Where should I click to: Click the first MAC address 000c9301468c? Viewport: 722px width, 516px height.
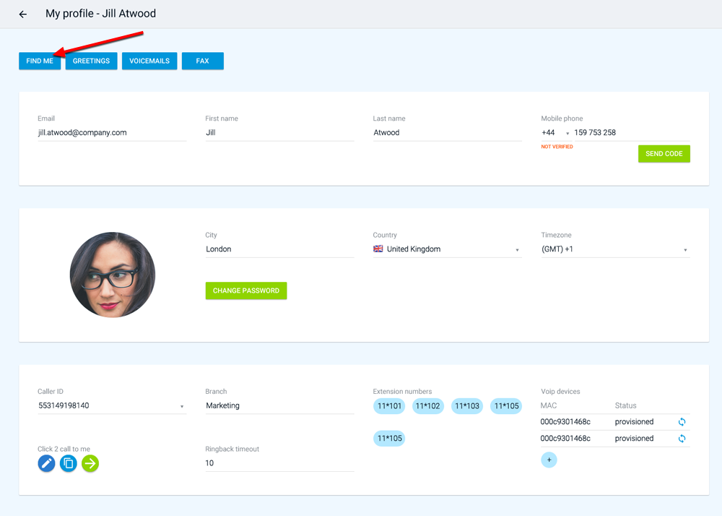565,421
